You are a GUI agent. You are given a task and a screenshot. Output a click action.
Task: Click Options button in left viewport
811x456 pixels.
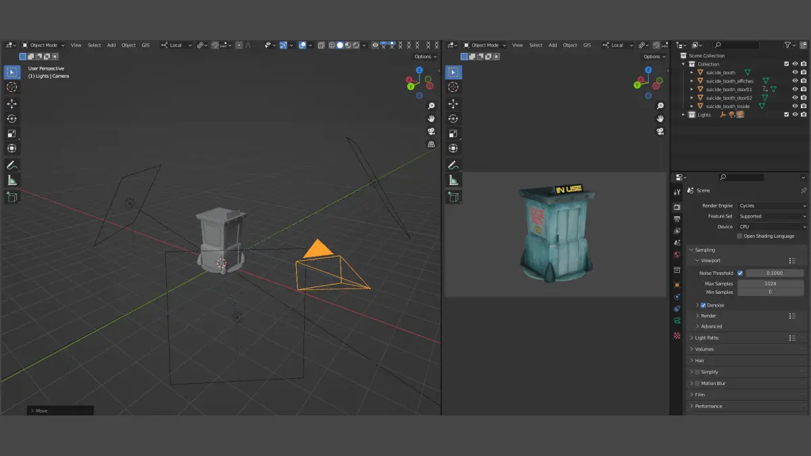tap(425, 57)
